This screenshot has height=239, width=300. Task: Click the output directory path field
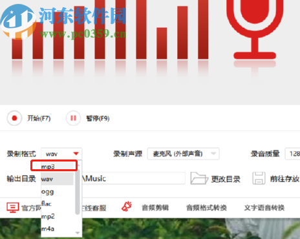tap(133, 178)
